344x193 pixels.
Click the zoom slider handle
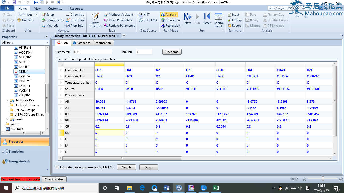coord(323,179)
